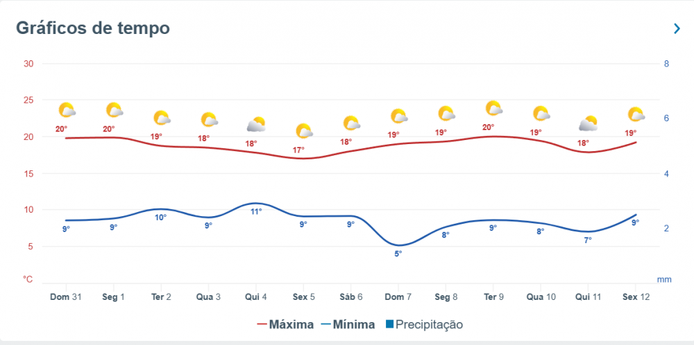
Task: Select the Sáb 6 day label
Action: (x=351, y=297)
